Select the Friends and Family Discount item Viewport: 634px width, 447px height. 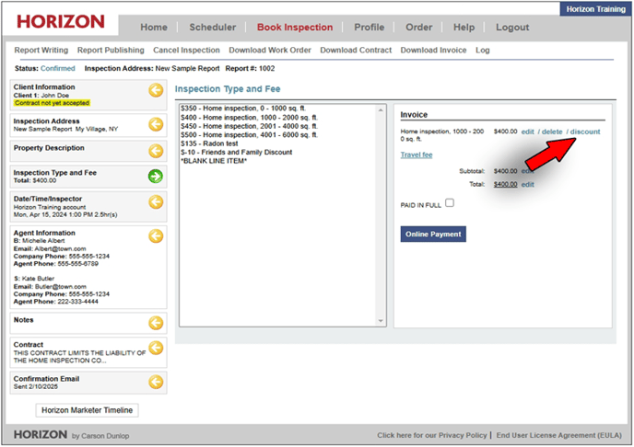point(237,152)
